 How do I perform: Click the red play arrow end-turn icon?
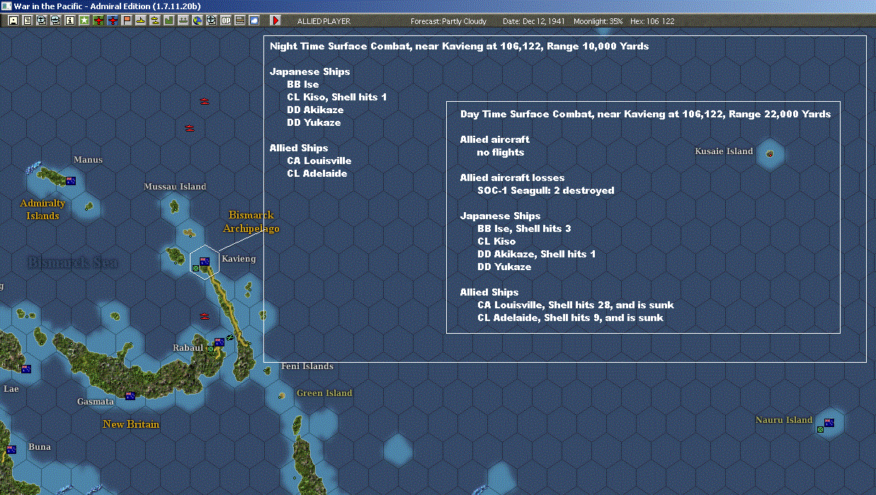click(275, 21)
